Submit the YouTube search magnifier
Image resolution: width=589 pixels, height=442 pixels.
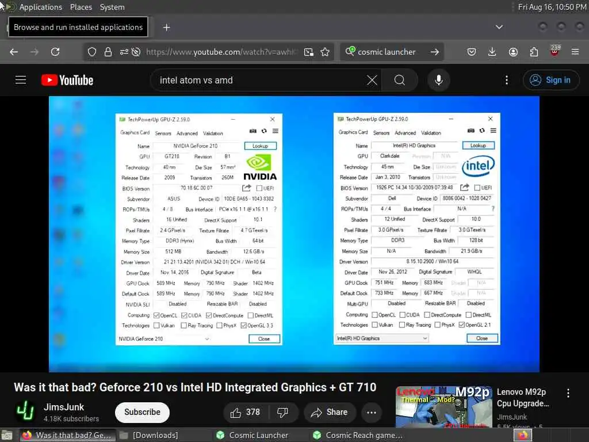400,80
